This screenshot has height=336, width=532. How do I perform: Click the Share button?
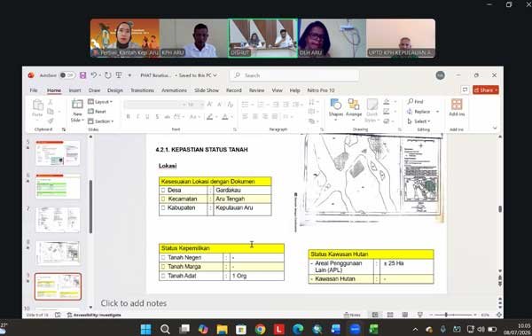tap(486, 90)
